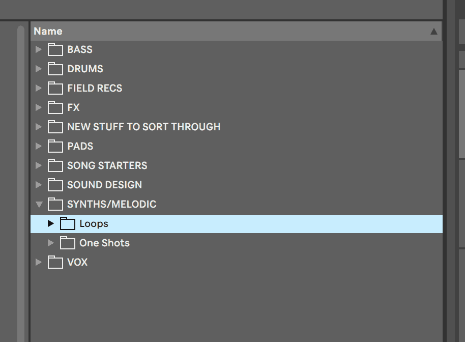Click the Loops folder icon inside SYNTHS/MELODIC
Screen dimensions: 465x342
click(x=67, y=223)
